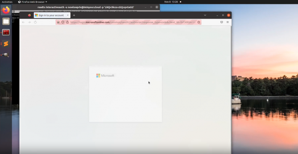Viewport: 298px width, 154px height.
Task: Open Activities overview
Action: pos(7,2)
